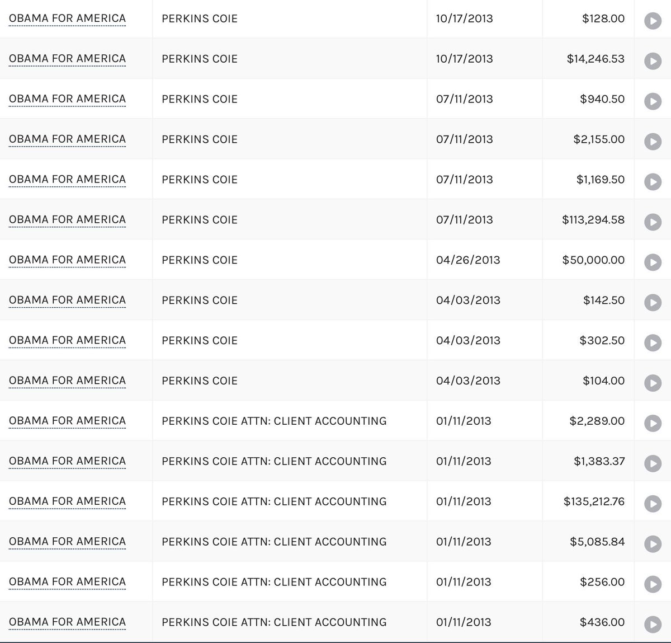Click Perkins Coie recipient in $128.00 row

point(200,18)
